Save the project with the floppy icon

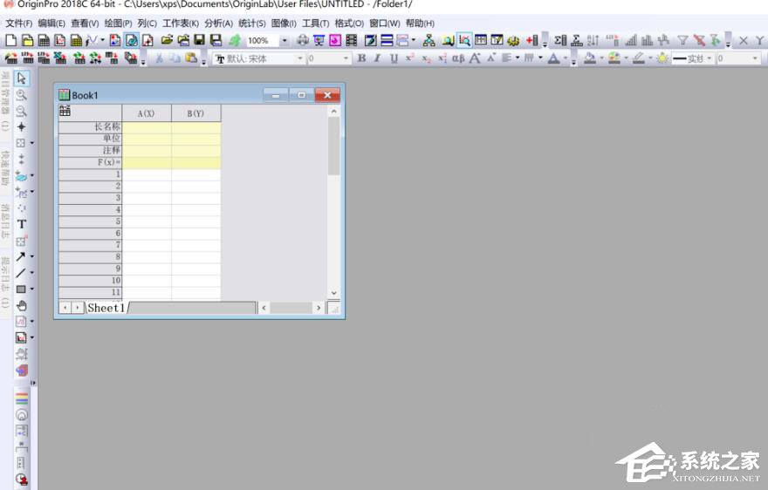pos(199,41)
